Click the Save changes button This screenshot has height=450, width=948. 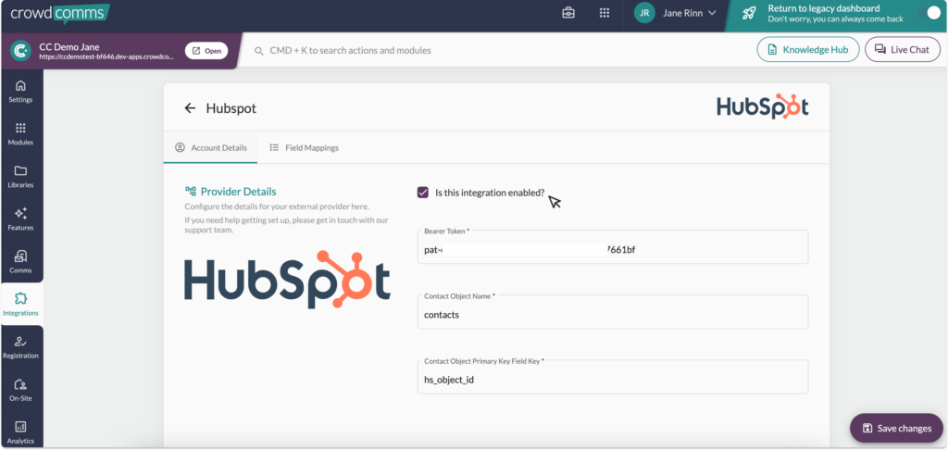click(896, 428)
